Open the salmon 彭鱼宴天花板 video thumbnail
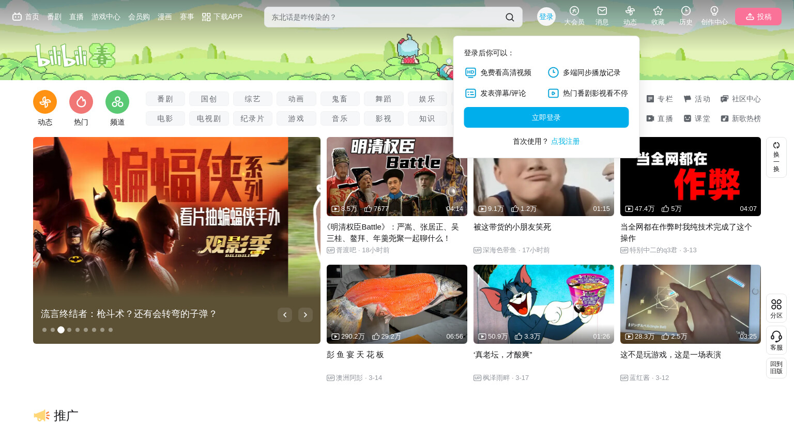Screen dimensions: 794x426 397,304
